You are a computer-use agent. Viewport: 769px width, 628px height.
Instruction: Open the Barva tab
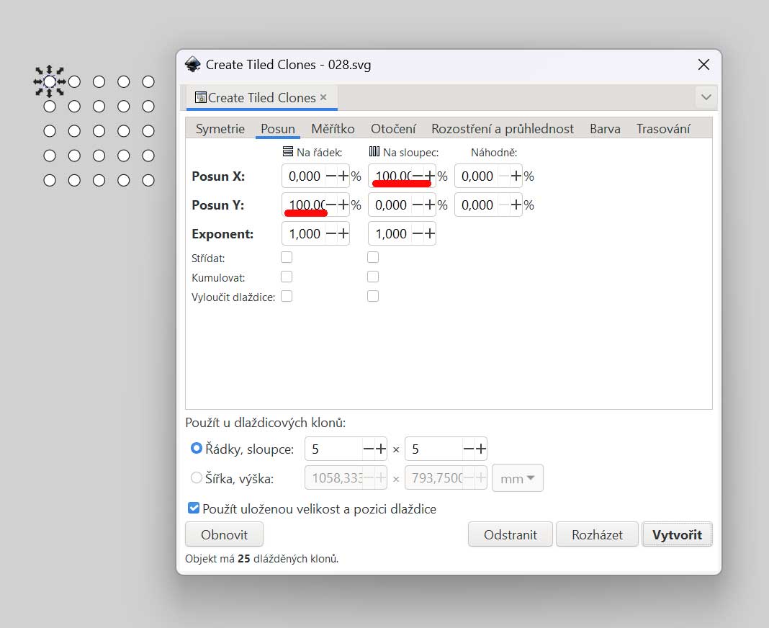point(605,129)
